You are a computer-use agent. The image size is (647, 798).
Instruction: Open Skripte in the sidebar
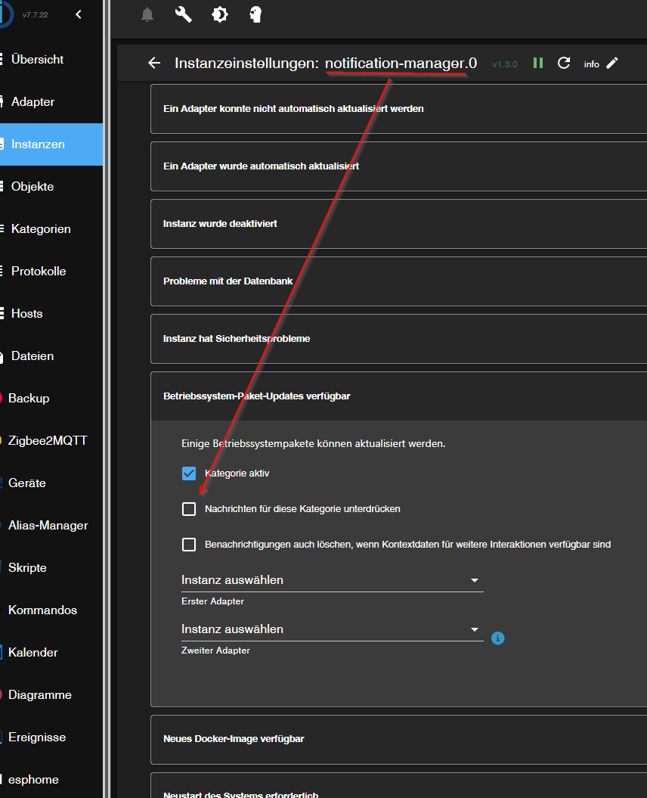coord(51,567)
